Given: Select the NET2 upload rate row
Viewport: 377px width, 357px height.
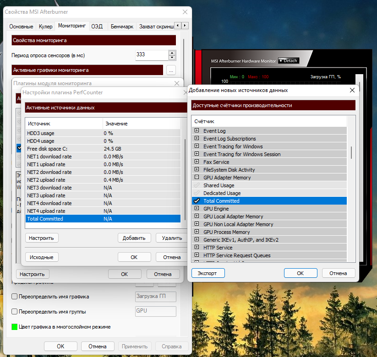Looking at the screenshot, I should coord(103,180).
